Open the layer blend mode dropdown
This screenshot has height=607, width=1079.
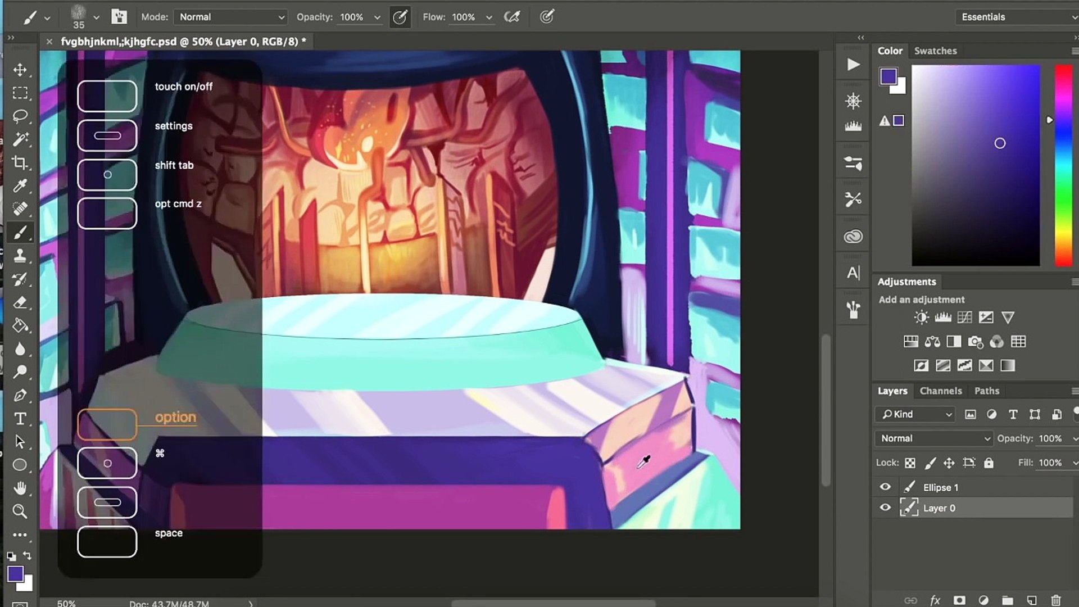pos(934,438)
